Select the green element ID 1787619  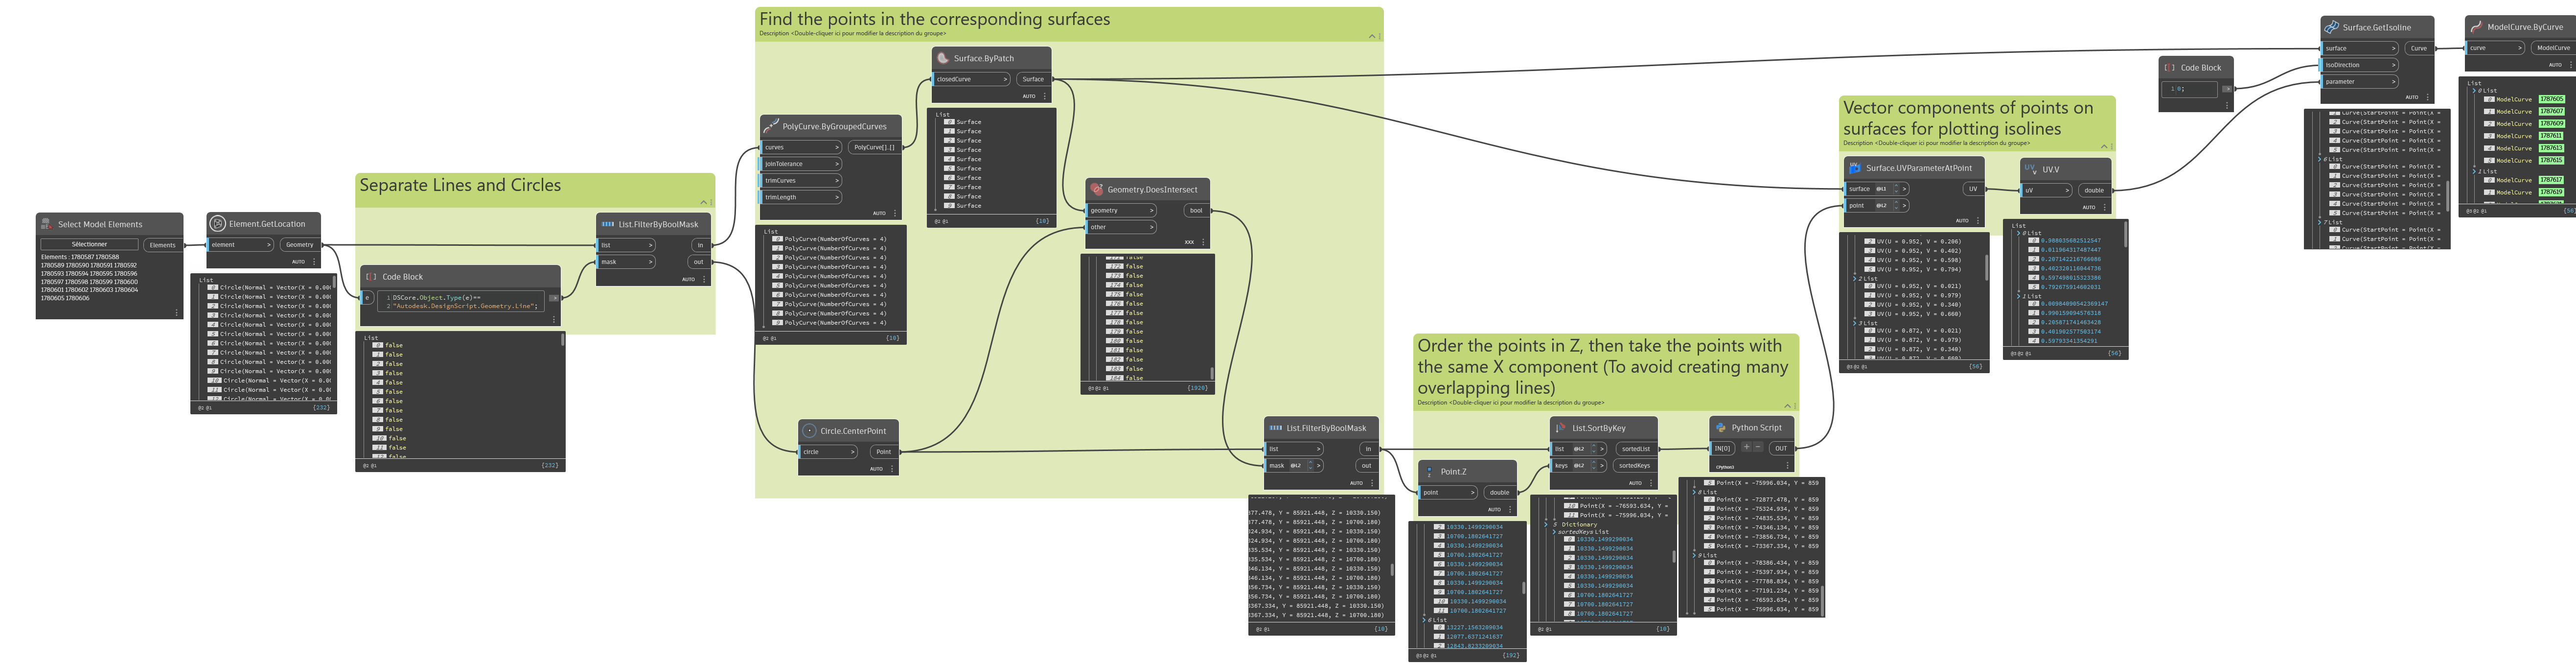coord(2552,192)
